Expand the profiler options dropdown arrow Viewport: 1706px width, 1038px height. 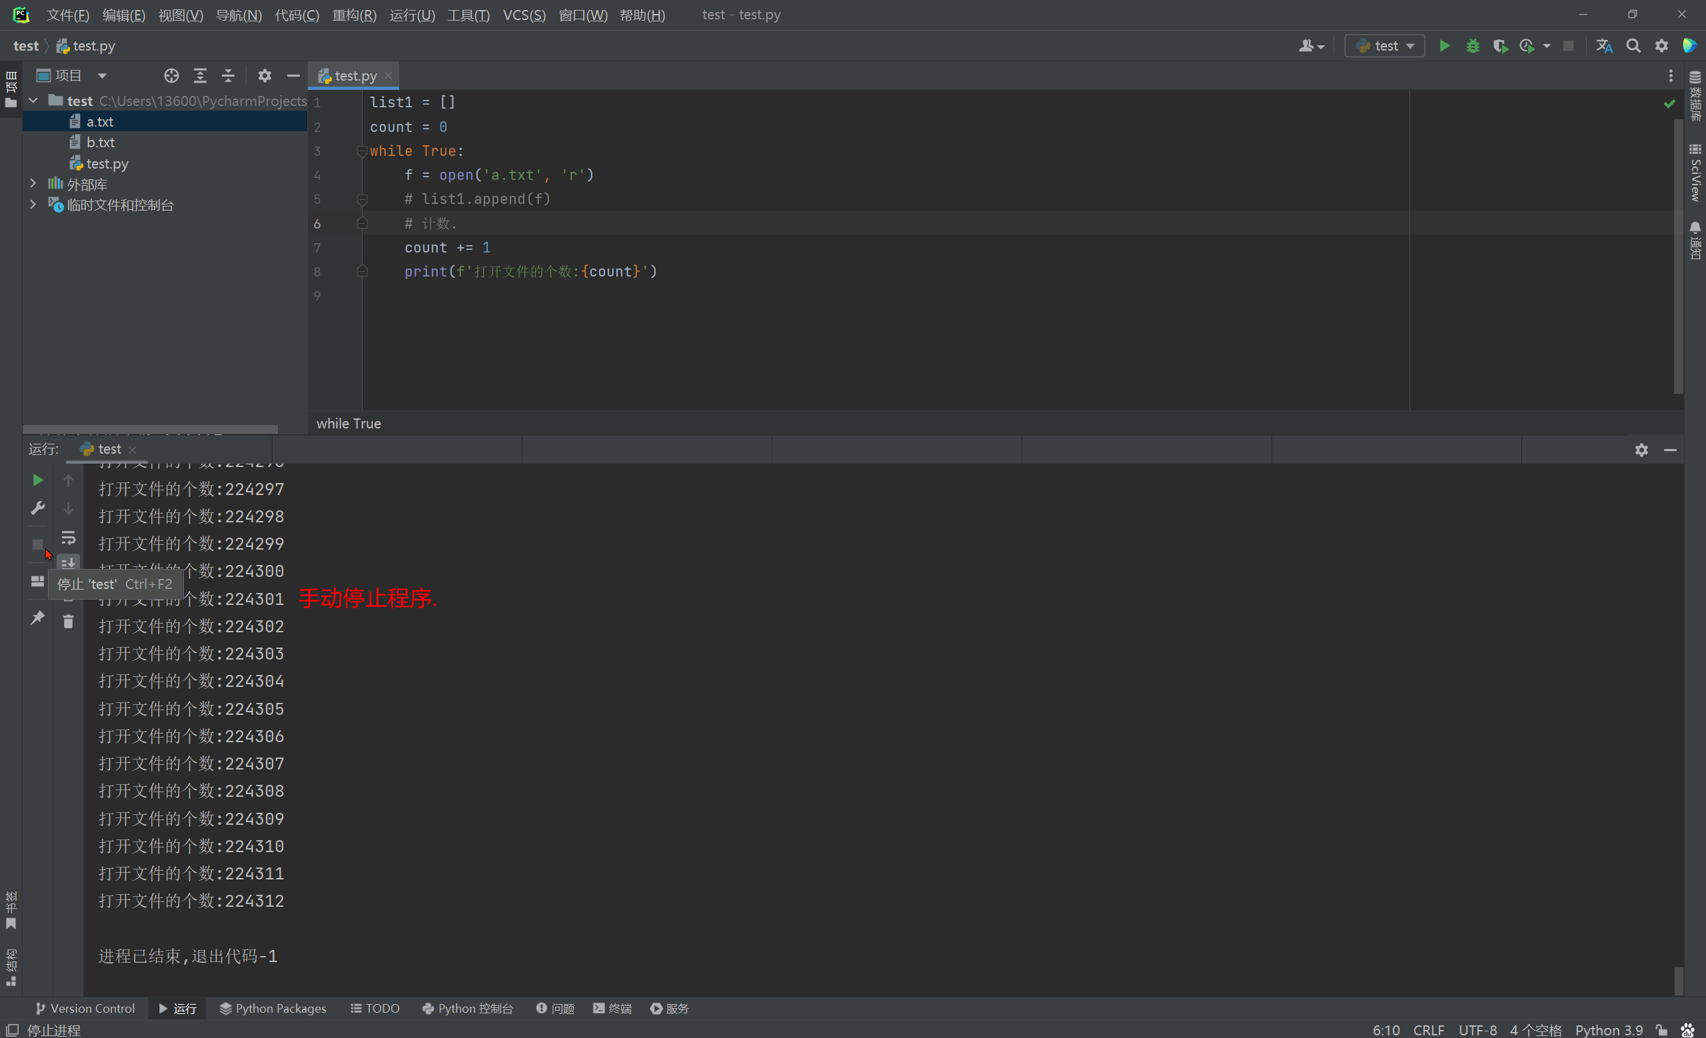point(1547,47)
